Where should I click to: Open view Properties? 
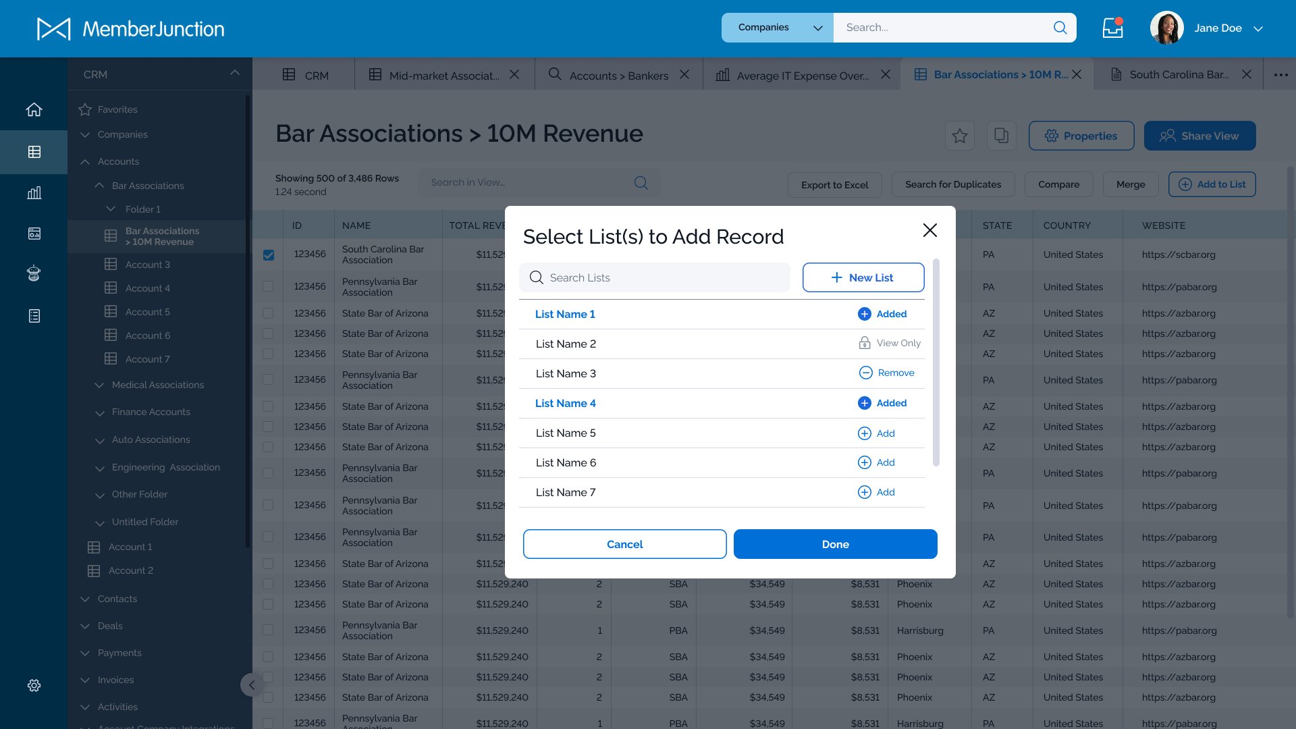[x=1081, y=136]
